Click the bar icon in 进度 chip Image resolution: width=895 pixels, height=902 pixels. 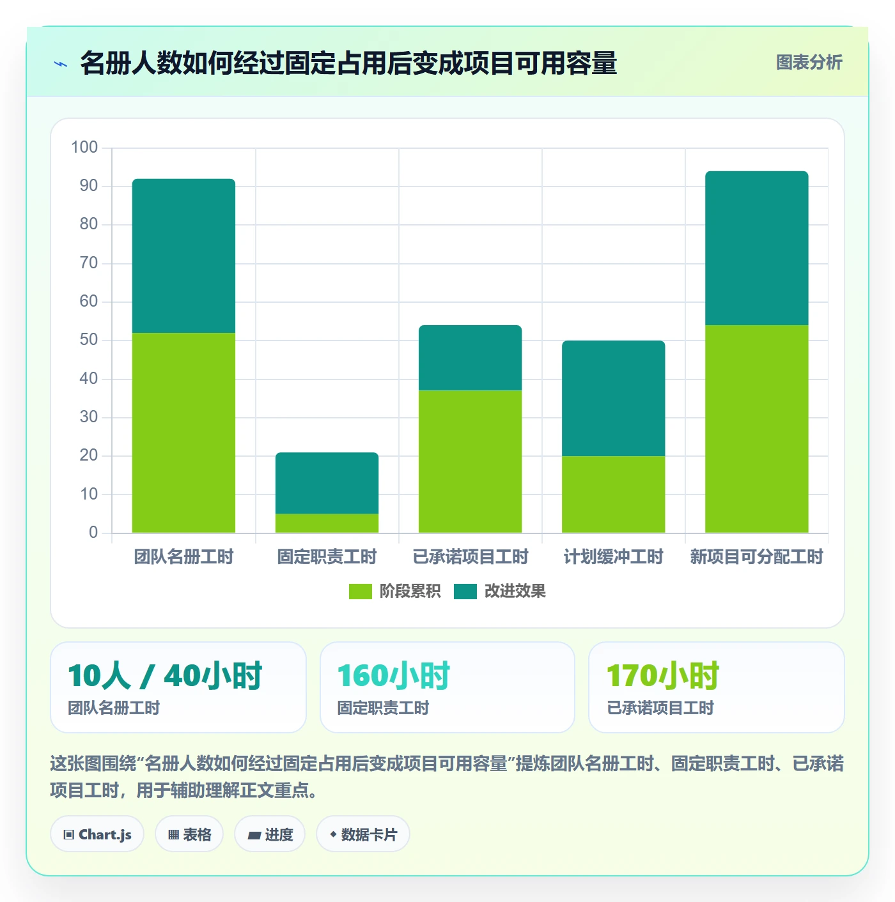tap(254, 836)
